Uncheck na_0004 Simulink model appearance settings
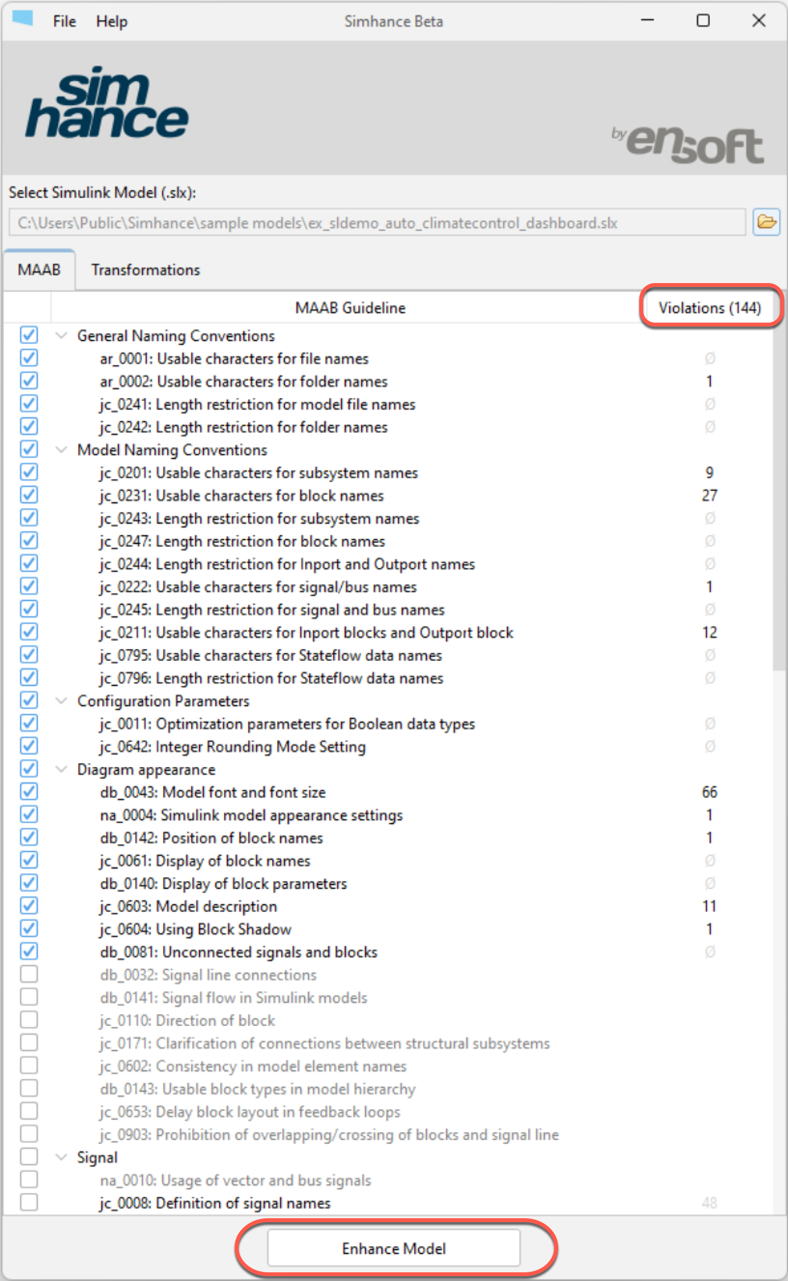Screen dimensions: 788x1281 coord(29,814)
